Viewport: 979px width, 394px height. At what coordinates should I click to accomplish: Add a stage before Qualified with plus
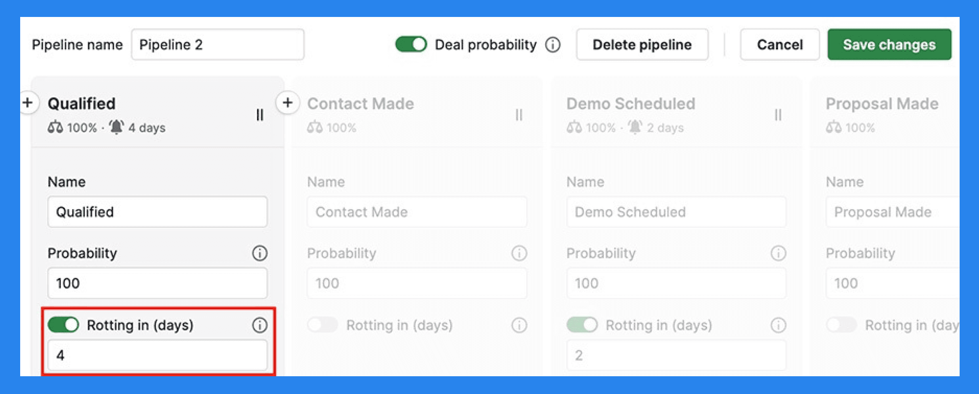28,103
